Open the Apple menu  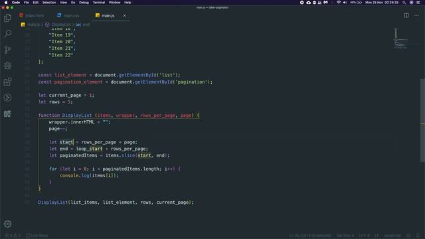(x=6, y=3)
